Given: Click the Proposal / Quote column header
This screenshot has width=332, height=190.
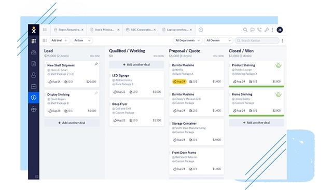Looking at the screenshot, I should point(185,51).
